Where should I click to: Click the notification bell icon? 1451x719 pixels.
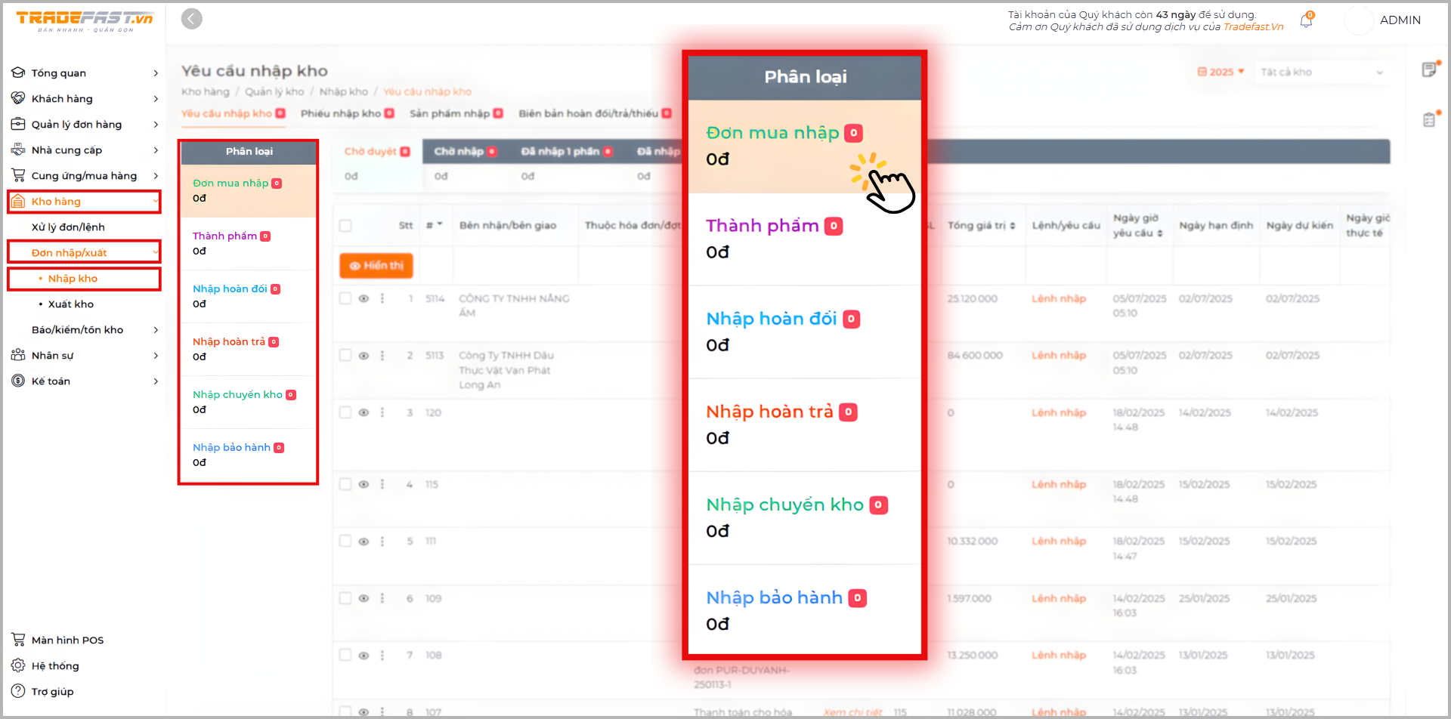[1306, 21]
